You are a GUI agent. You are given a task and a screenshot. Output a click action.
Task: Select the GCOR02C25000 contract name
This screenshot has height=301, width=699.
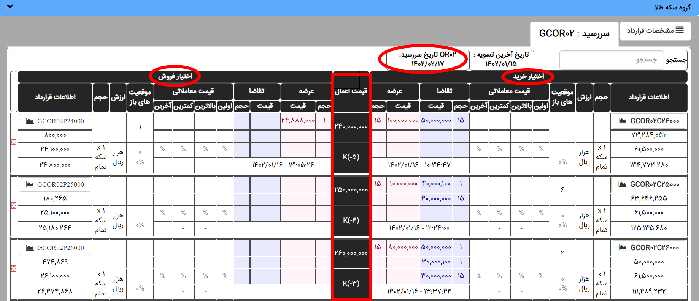[655, 184]
